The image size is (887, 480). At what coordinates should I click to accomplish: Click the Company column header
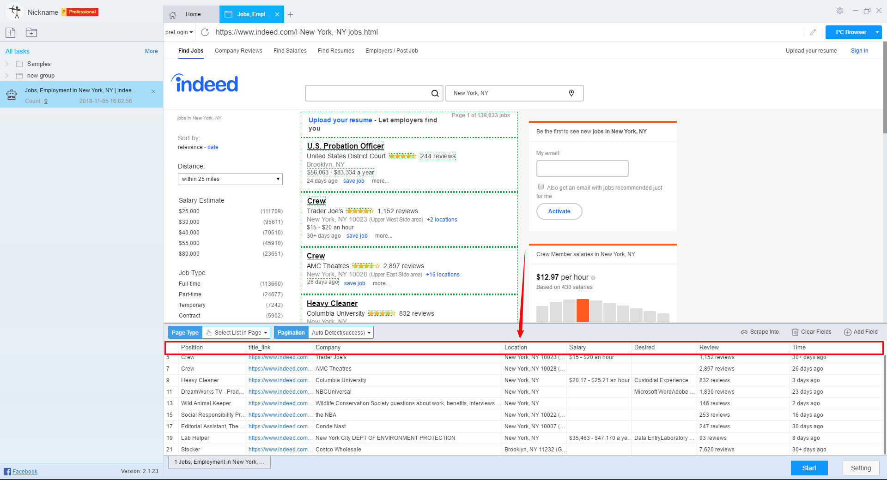[x=407, y=348]
